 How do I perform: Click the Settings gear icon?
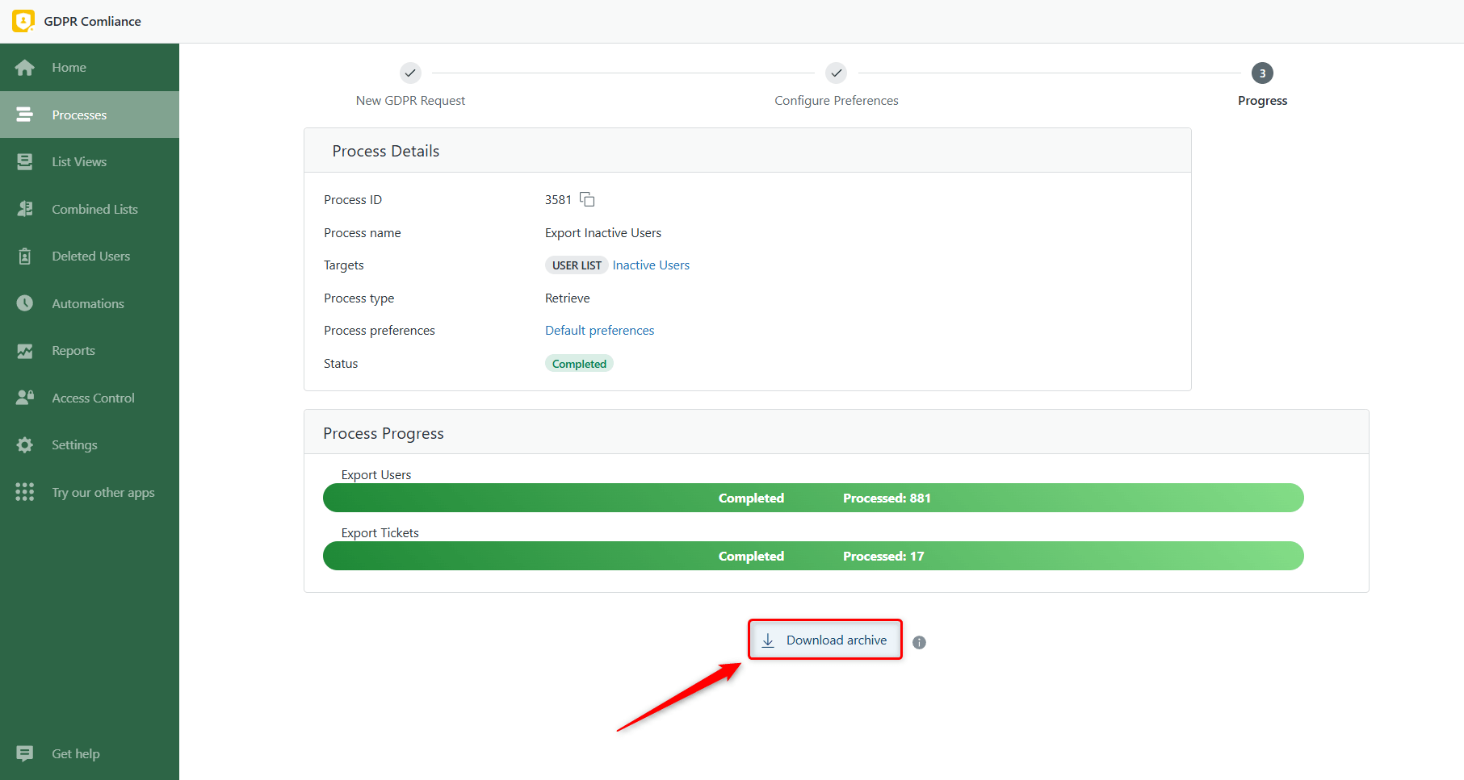coord(25,444)
